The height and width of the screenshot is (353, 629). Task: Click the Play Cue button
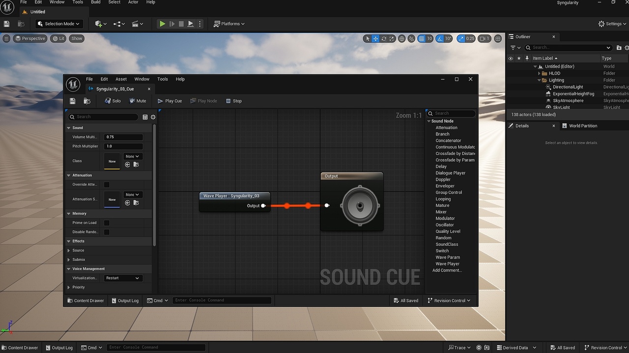point(170,101)
